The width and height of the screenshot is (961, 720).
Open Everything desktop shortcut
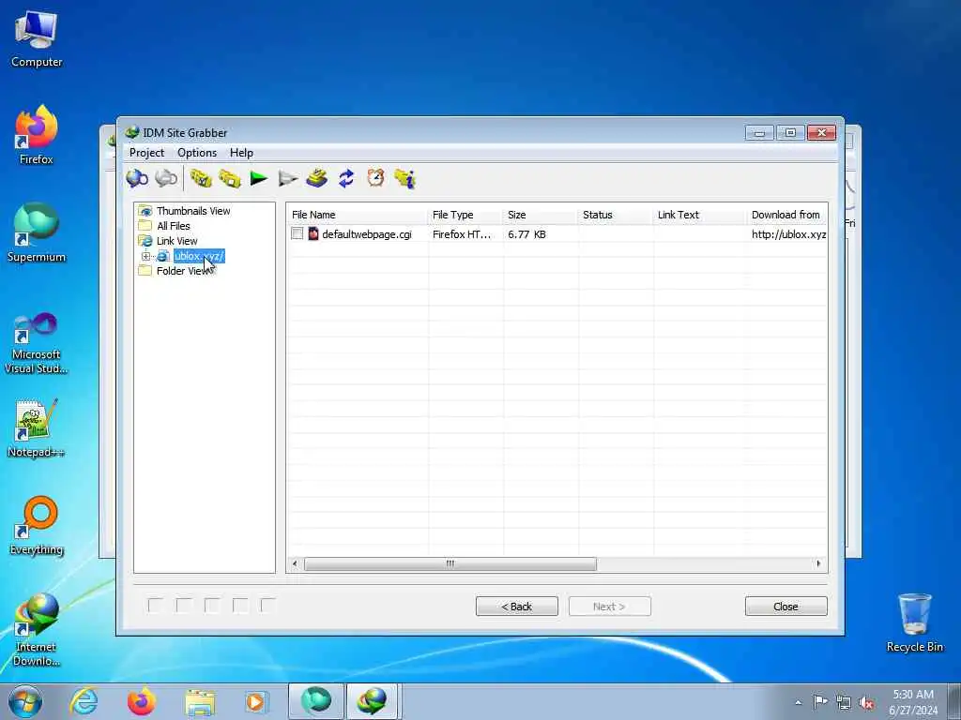37,525
